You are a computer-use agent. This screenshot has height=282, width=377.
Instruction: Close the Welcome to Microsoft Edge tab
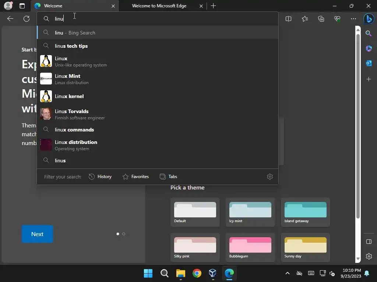tap(201, 6)
